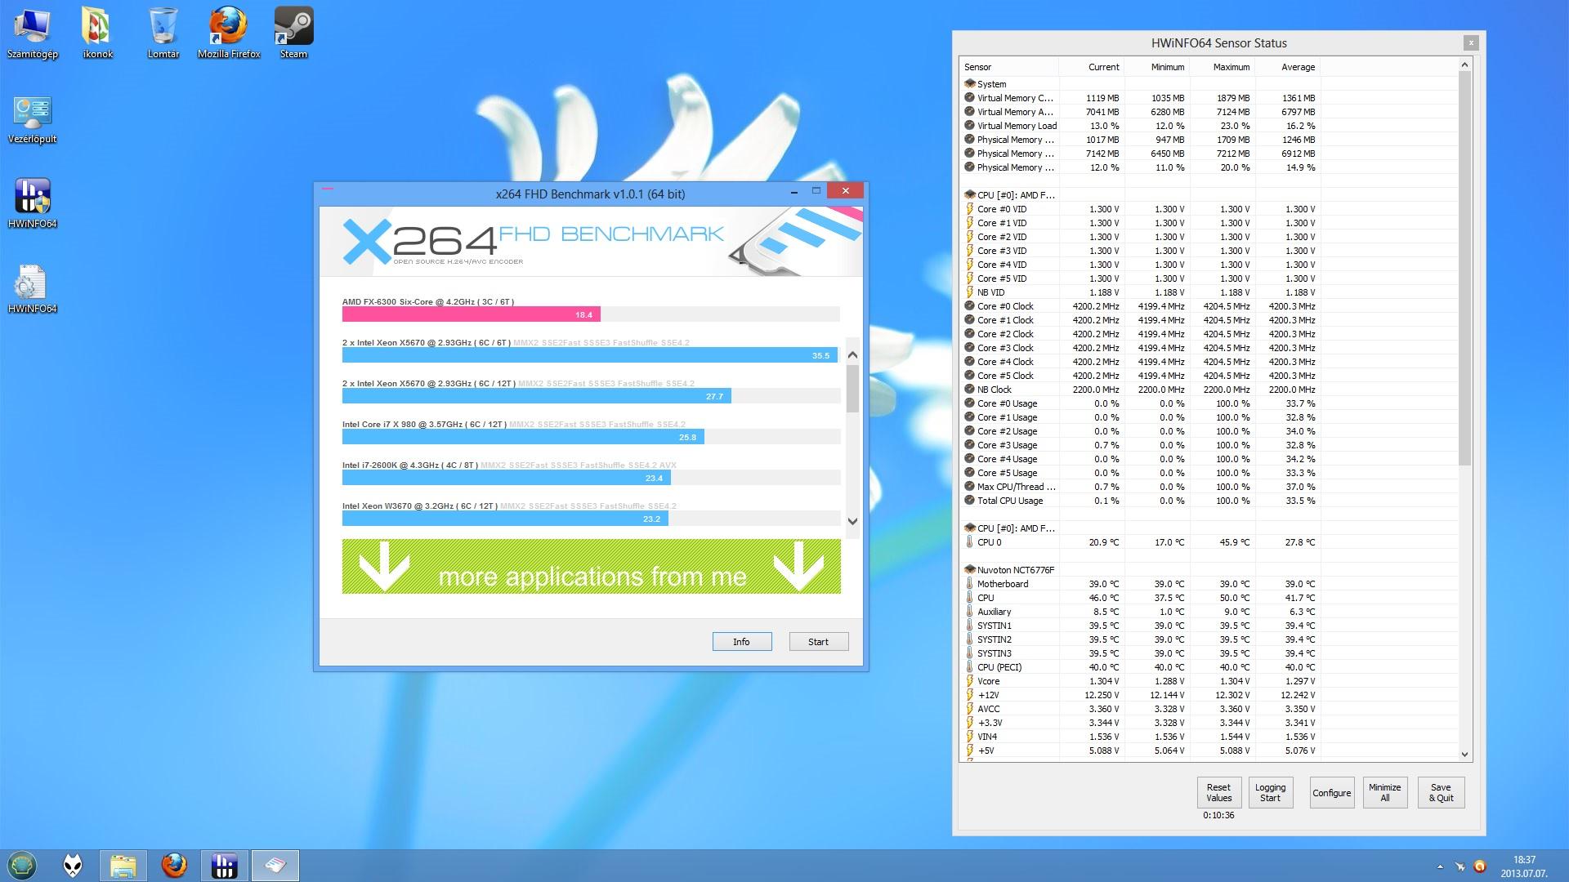Launch Steam from desktop shortcut
This screenshot has width=1569, height=882.
[293, 33]
